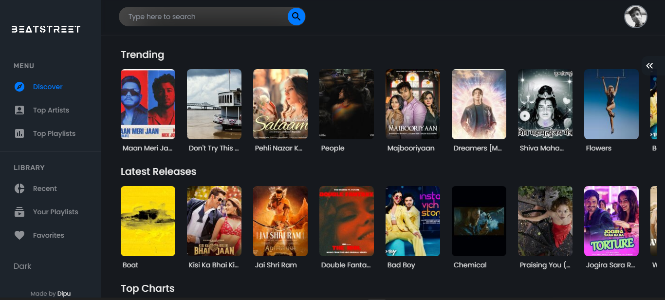Viewport: 665px width, 300px height.
Task: Open Recent in the library
Action: click(45, 188)
